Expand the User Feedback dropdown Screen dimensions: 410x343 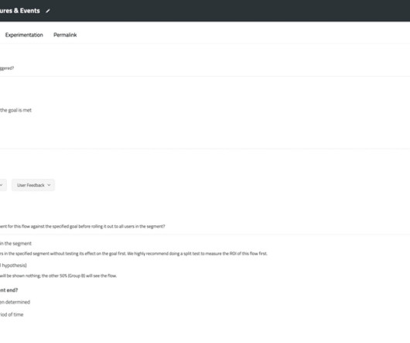(x=33, y=185)
